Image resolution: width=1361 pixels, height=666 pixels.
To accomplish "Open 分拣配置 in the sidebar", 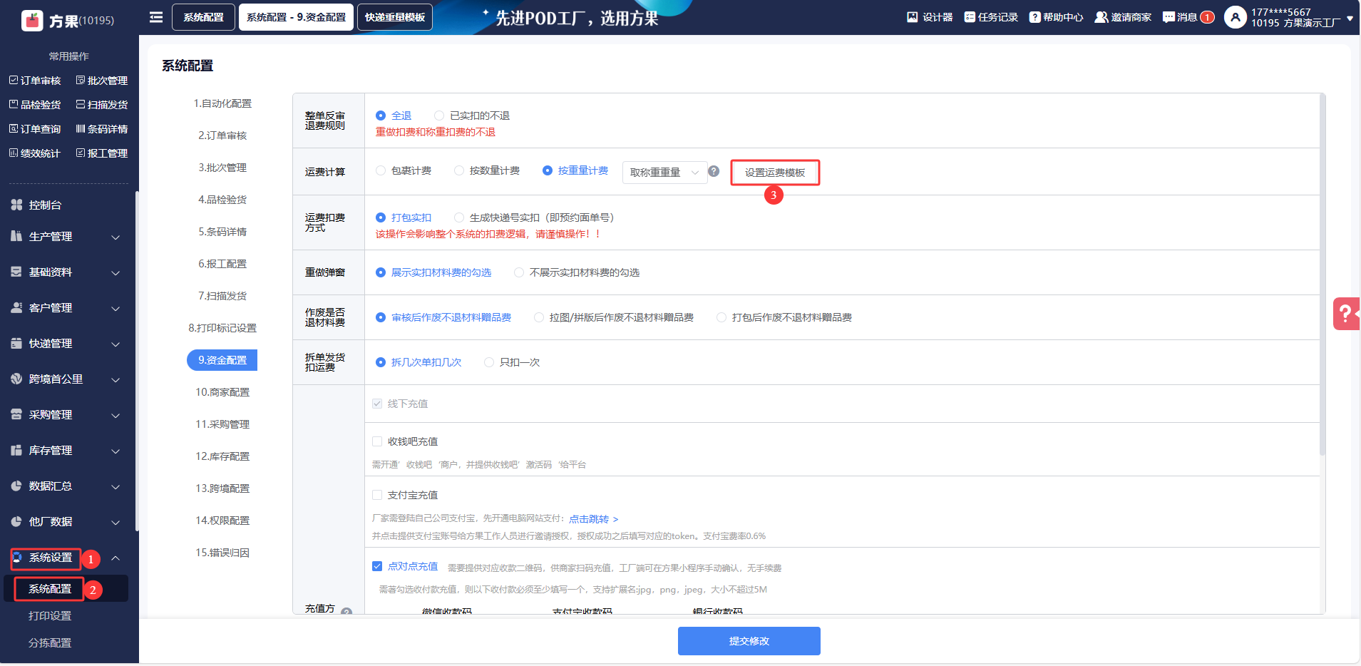I will coord(50,642).
